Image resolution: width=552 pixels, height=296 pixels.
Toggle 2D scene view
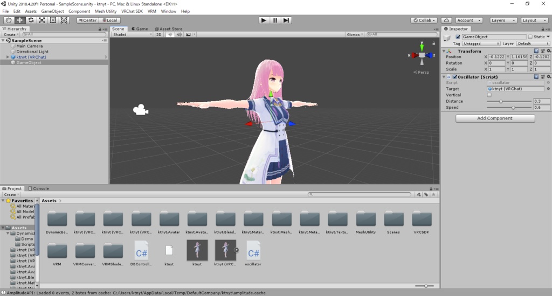pyautogui.click(x=159, y=34)
